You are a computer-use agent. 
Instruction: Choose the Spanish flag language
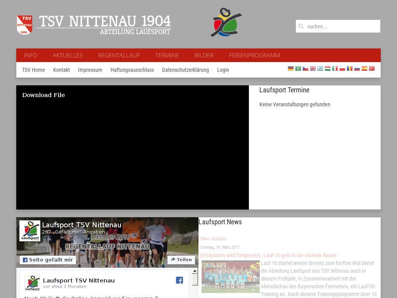(x=364, y=69)
